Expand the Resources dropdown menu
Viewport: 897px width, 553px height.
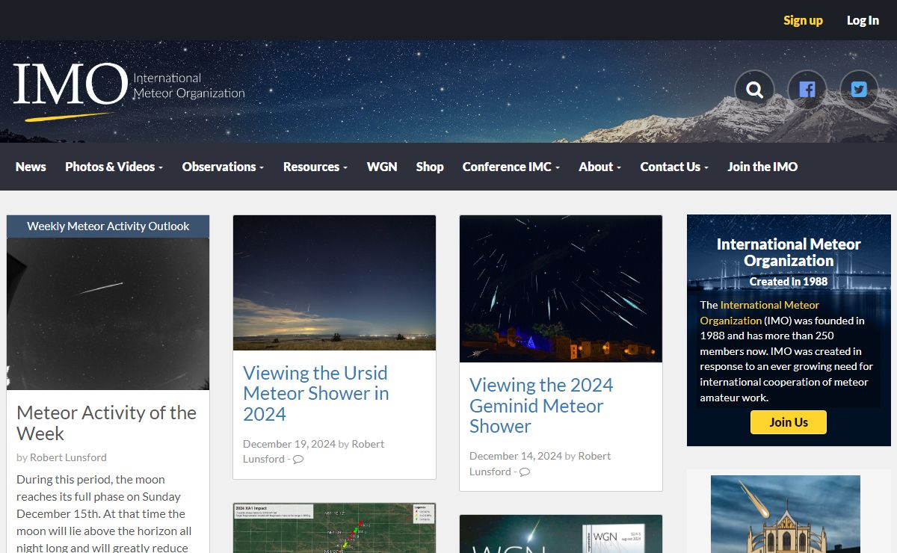pos(315,167)
